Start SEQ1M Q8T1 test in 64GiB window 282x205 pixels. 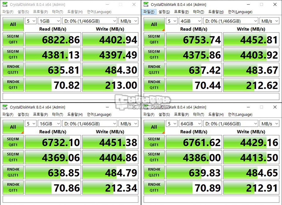click(154, 142)
